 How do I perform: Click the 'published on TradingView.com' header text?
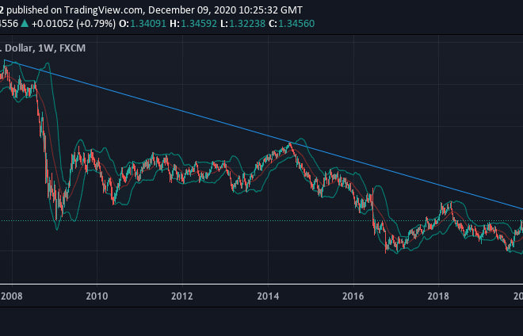click(x=74, y=10)
